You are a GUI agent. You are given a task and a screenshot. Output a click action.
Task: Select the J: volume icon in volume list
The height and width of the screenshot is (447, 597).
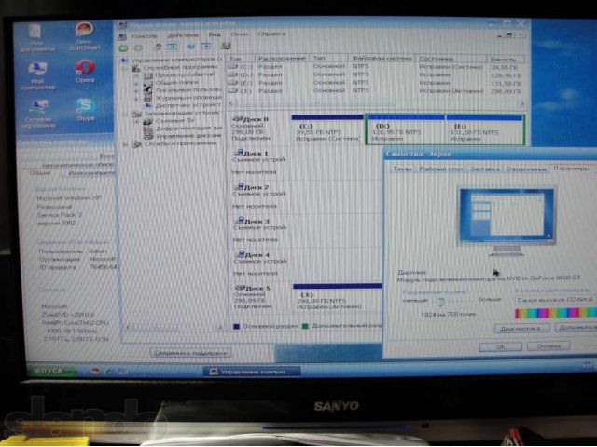coord(232,91)
